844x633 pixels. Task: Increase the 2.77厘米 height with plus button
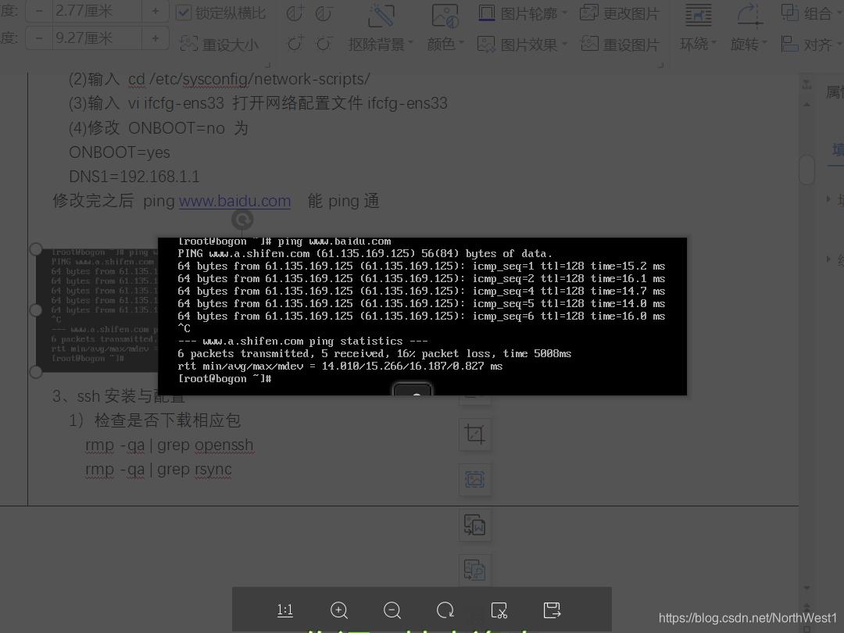155,11
